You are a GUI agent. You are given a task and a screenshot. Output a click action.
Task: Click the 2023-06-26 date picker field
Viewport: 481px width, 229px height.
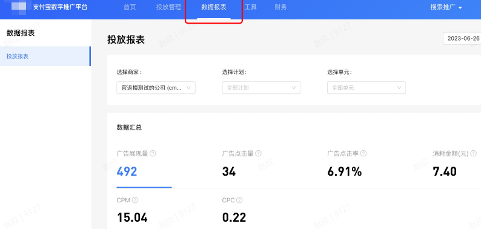pos(462,38)
